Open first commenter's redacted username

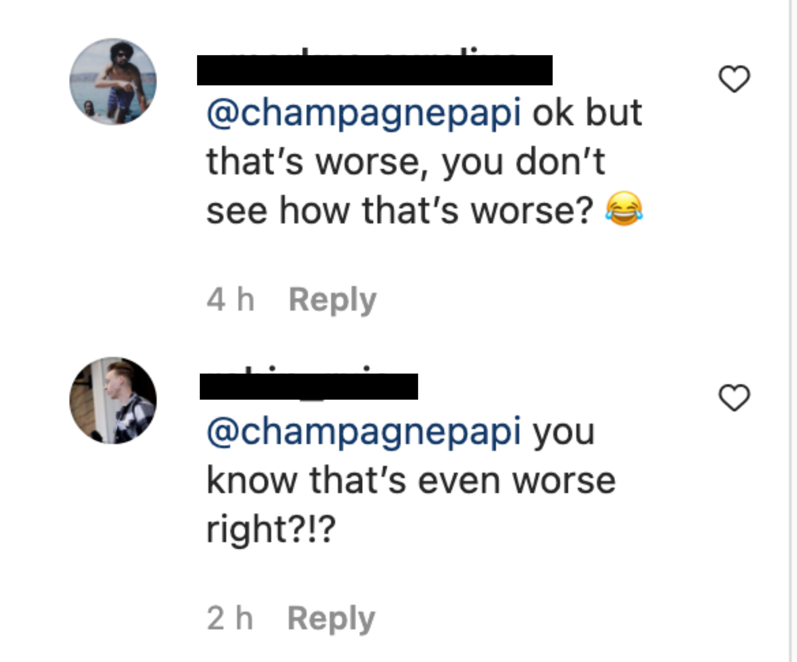(x=374, y=70)
